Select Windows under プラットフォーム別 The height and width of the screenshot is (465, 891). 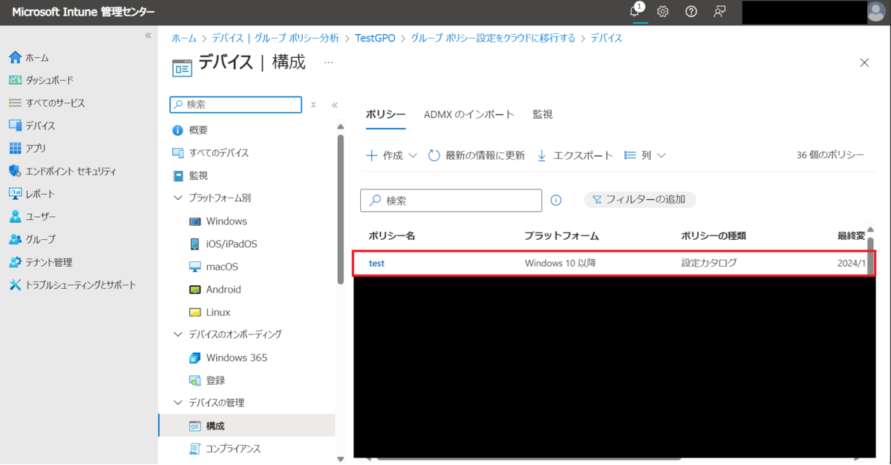click(x=218, y=221)
